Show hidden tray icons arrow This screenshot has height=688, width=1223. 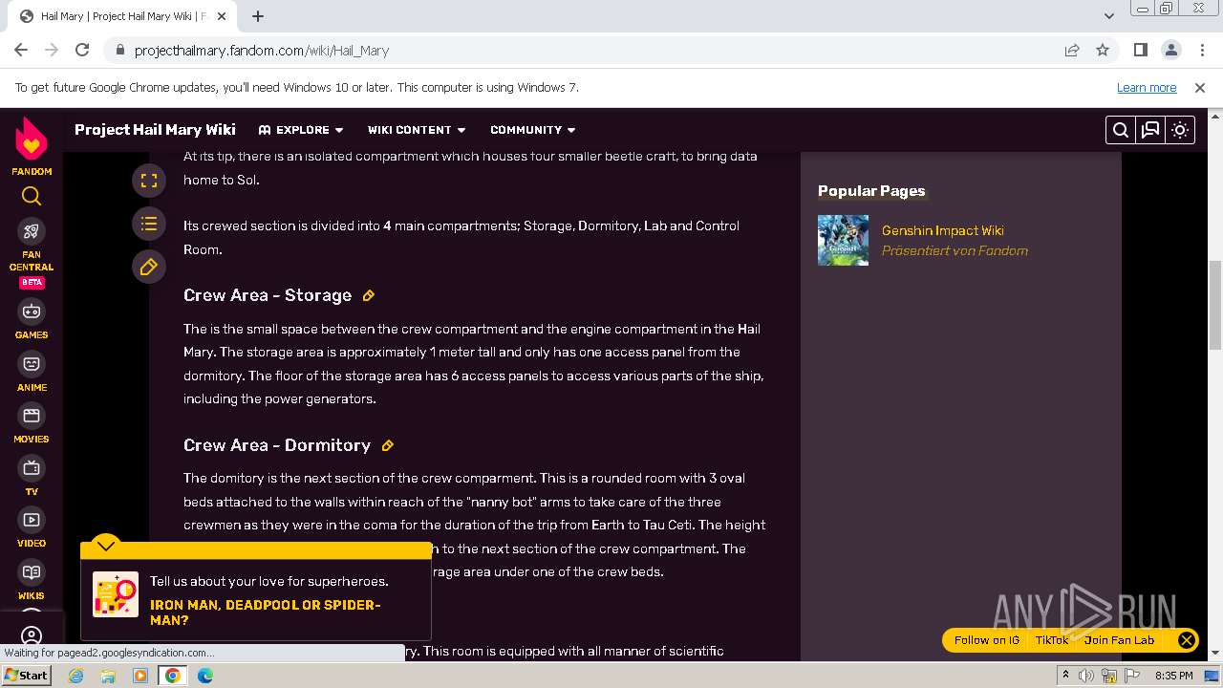click(x=1065, y=676)
